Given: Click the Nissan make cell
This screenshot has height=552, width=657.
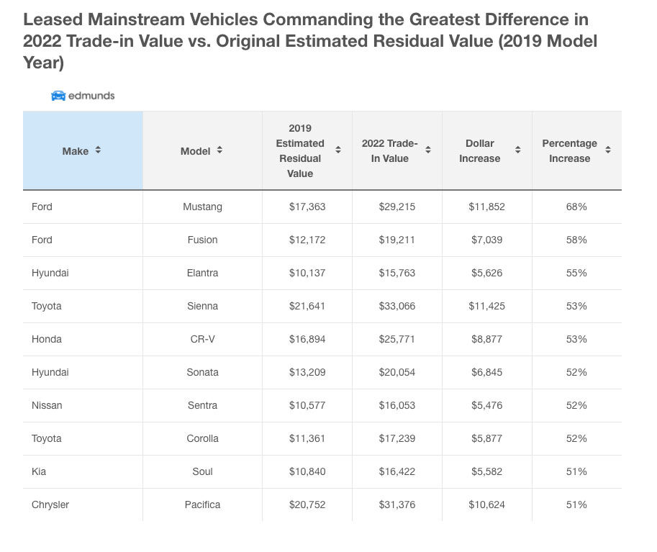Looking at the screenshot, I should [x=47, y=405].
